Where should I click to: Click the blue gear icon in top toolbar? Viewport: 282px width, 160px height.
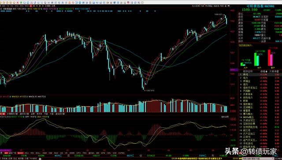[x=115, y=3]
